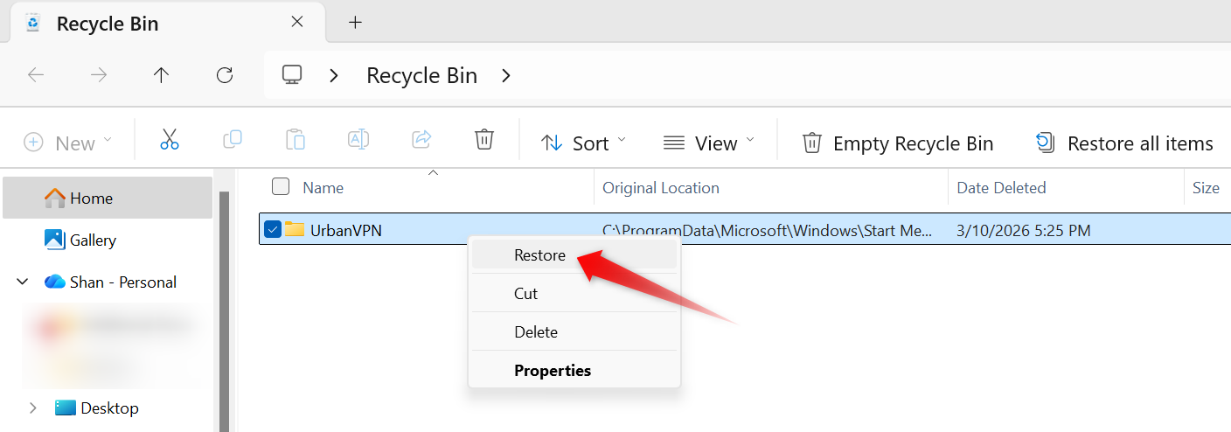Click the Copy icon in toolbar
Image resolution: width=1231 pixels, height=432 pixels.
tap(233, 140)
